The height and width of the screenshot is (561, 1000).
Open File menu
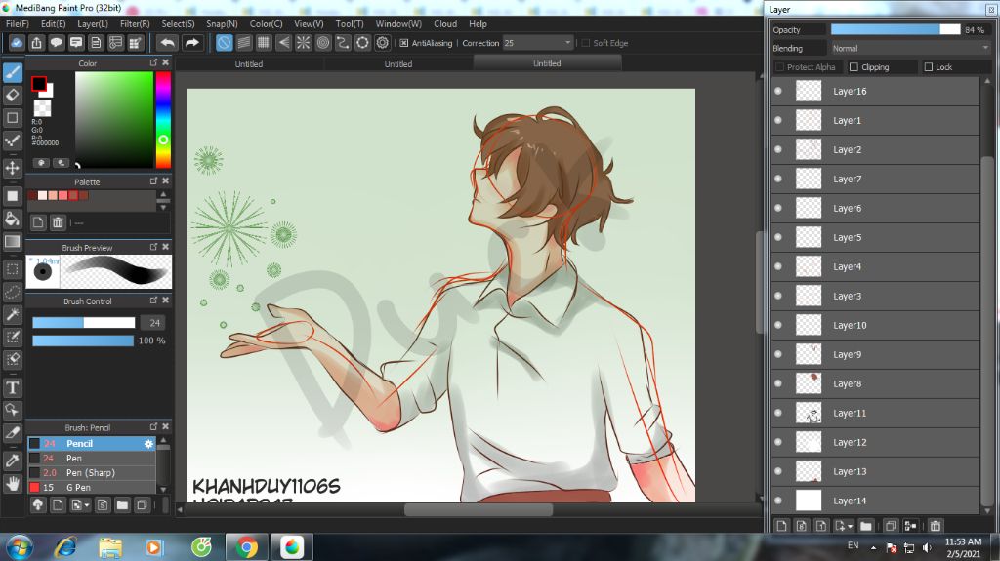pyautogui.click(x=18, y=23)
